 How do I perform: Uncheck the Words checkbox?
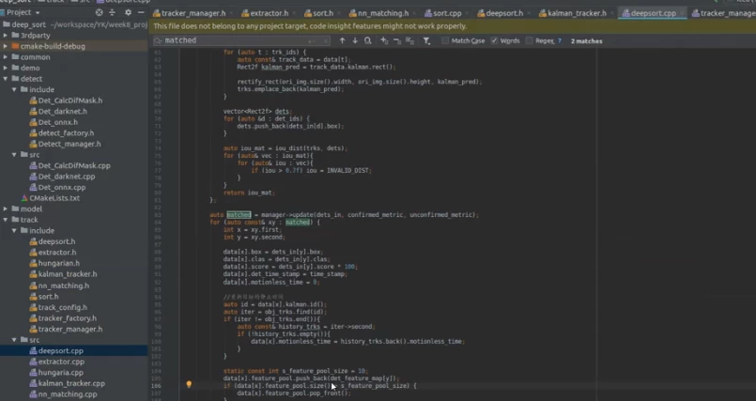494,41
